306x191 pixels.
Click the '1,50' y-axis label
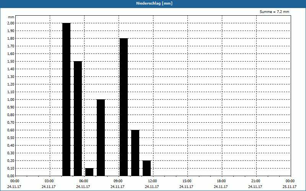click(x=11, y=62)
